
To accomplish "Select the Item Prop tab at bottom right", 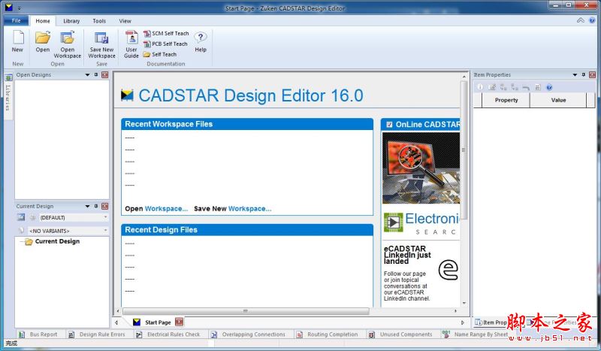I will 491,322.
